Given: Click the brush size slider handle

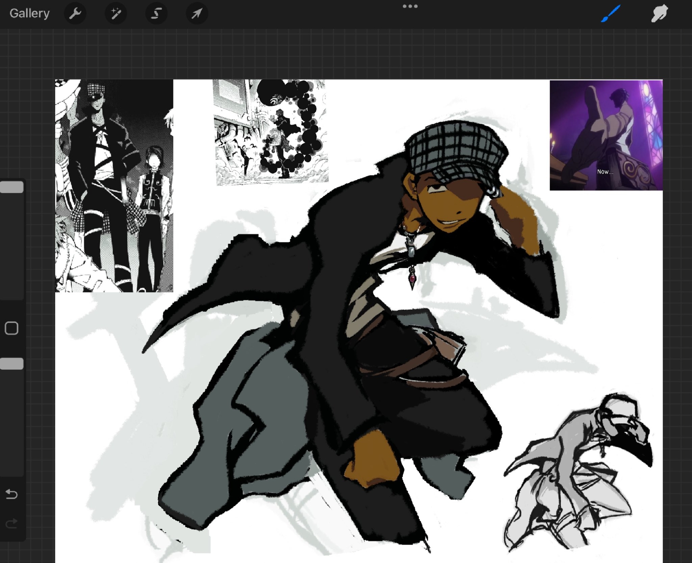Looking at the screenshot, I should (12, 187).
